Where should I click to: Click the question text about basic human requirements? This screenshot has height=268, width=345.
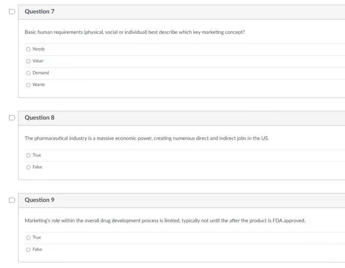coord(135,32)
